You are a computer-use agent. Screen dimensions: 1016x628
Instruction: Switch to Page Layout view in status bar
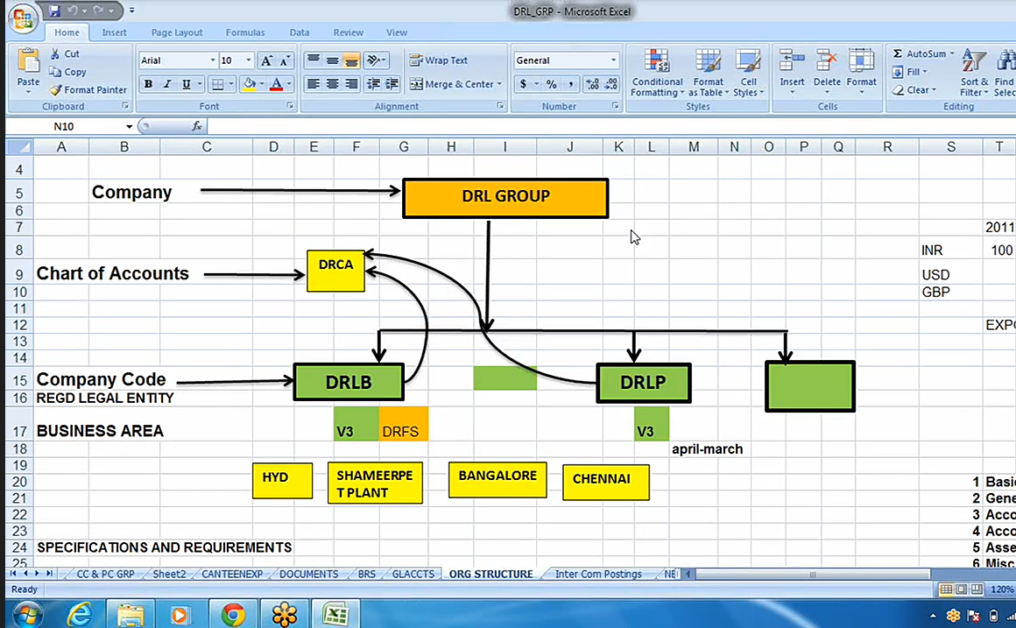click(x=961, y=589)
